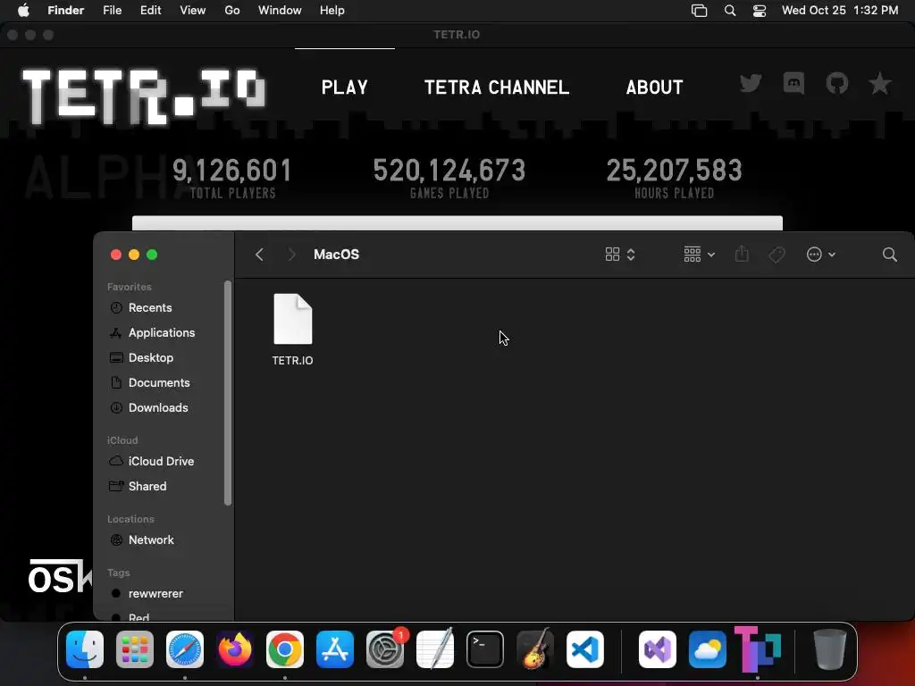
Task: Open the Apple menu
Action: pyautogui.click(x=23, y=10)
